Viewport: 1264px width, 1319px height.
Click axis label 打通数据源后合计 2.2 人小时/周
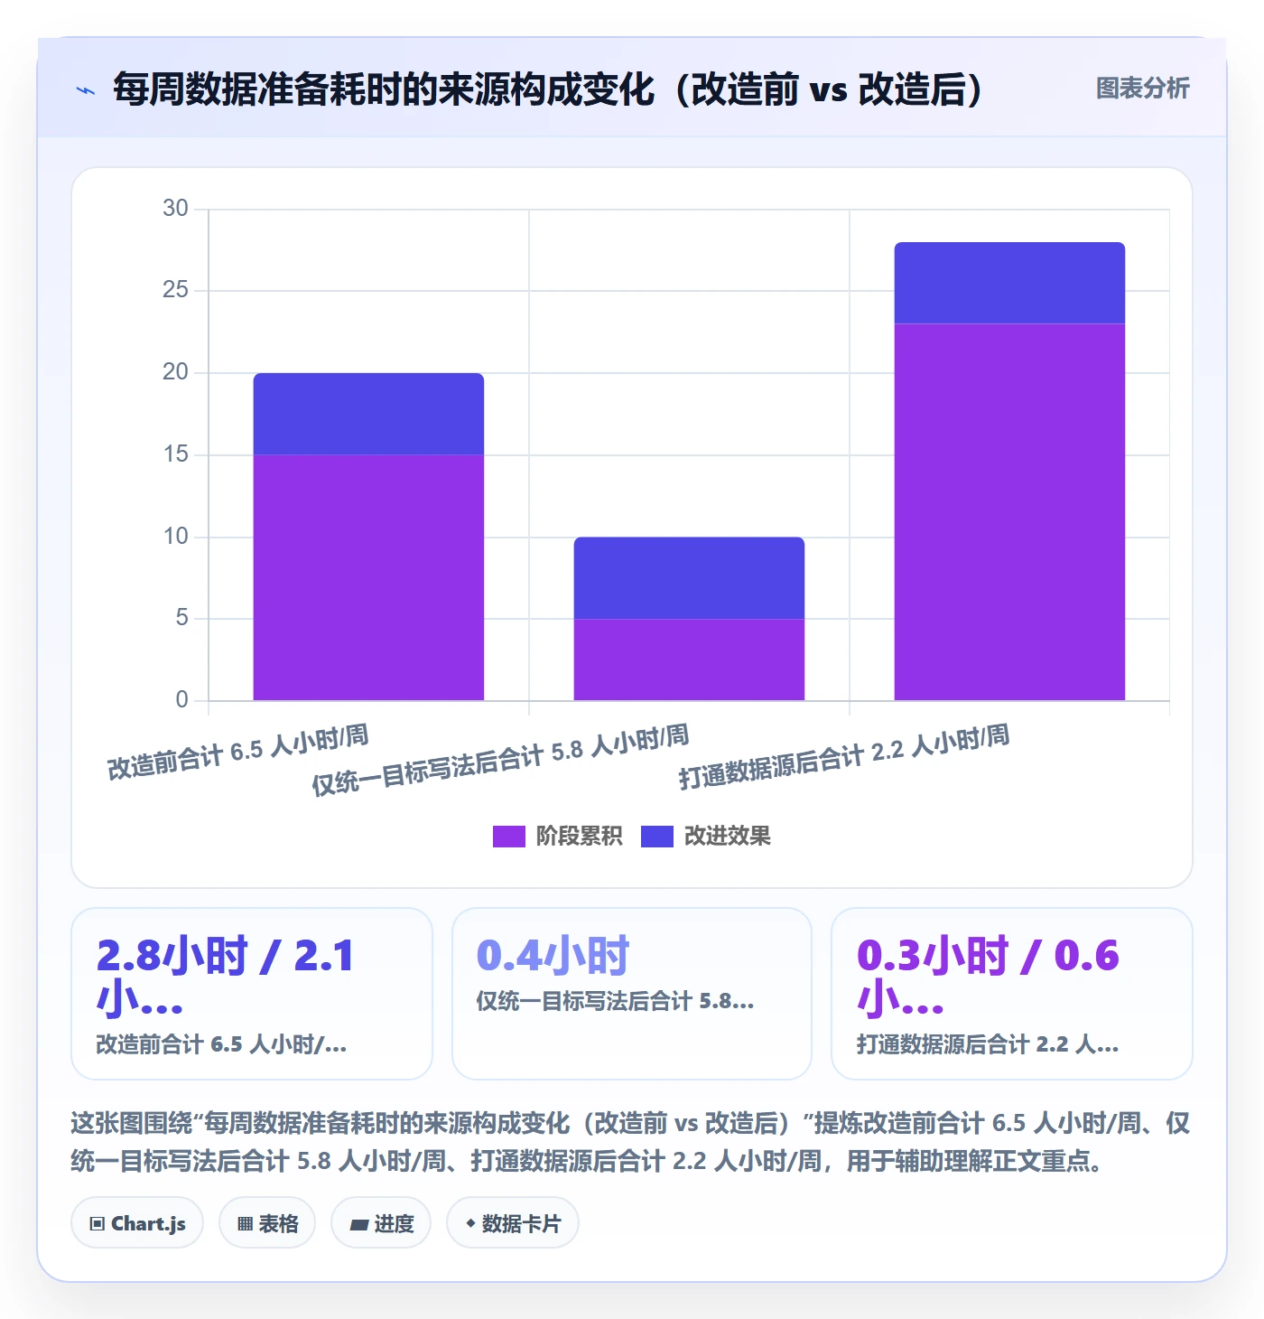point(844,757)
